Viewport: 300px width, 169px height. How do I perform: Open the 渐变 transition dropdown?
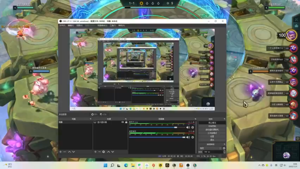click(210, 148)
